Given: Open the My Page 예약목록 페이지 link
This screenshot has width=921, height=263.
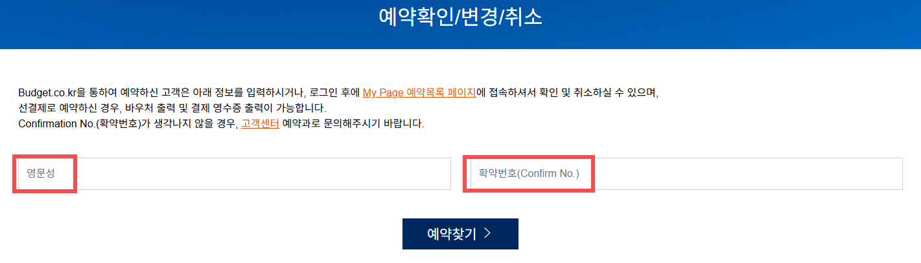Looking at the screenshot, I should 419,92.
